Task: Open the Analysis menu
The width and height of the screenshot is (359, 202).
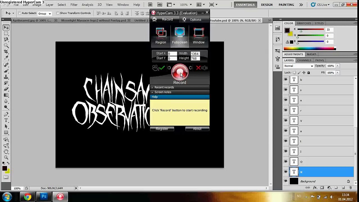Action: point(87,5)
